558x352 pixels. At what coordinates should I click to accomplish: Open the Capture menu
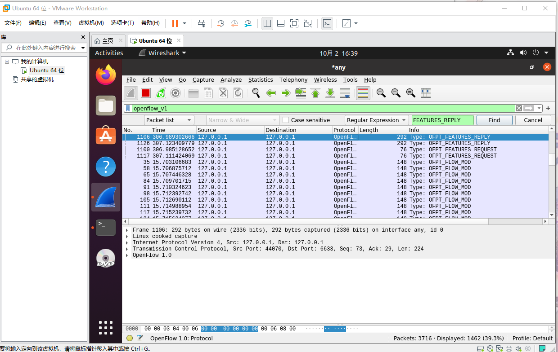tap(203, 79)
